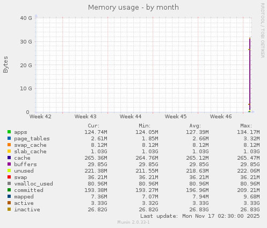The image size is (267, 228).
Task: Click the '20 G' axis label
Action: click(26, 65)
